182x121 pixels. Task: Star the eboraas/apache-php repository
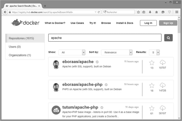[152, 85]
